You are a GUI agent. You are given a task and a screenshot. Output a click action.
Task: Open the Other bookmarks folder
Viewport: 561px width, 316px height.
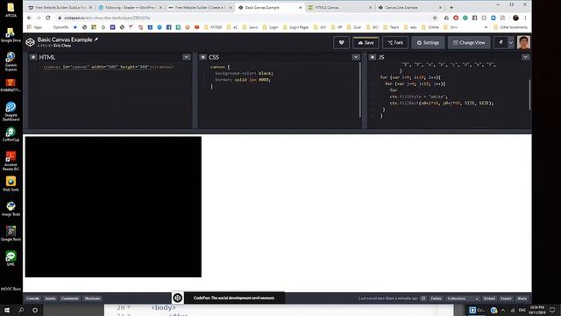[x=510, y=27]
